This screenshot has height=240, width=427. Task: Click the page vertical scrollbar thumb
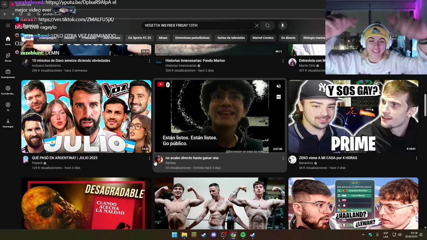pyautogui.click(x=425, y=105)
